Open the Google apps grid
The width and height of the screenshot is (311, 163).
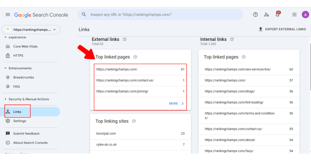(294, 15)
